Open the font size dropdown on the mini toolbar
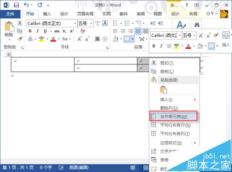232x172 pixels. click(195, 35)
